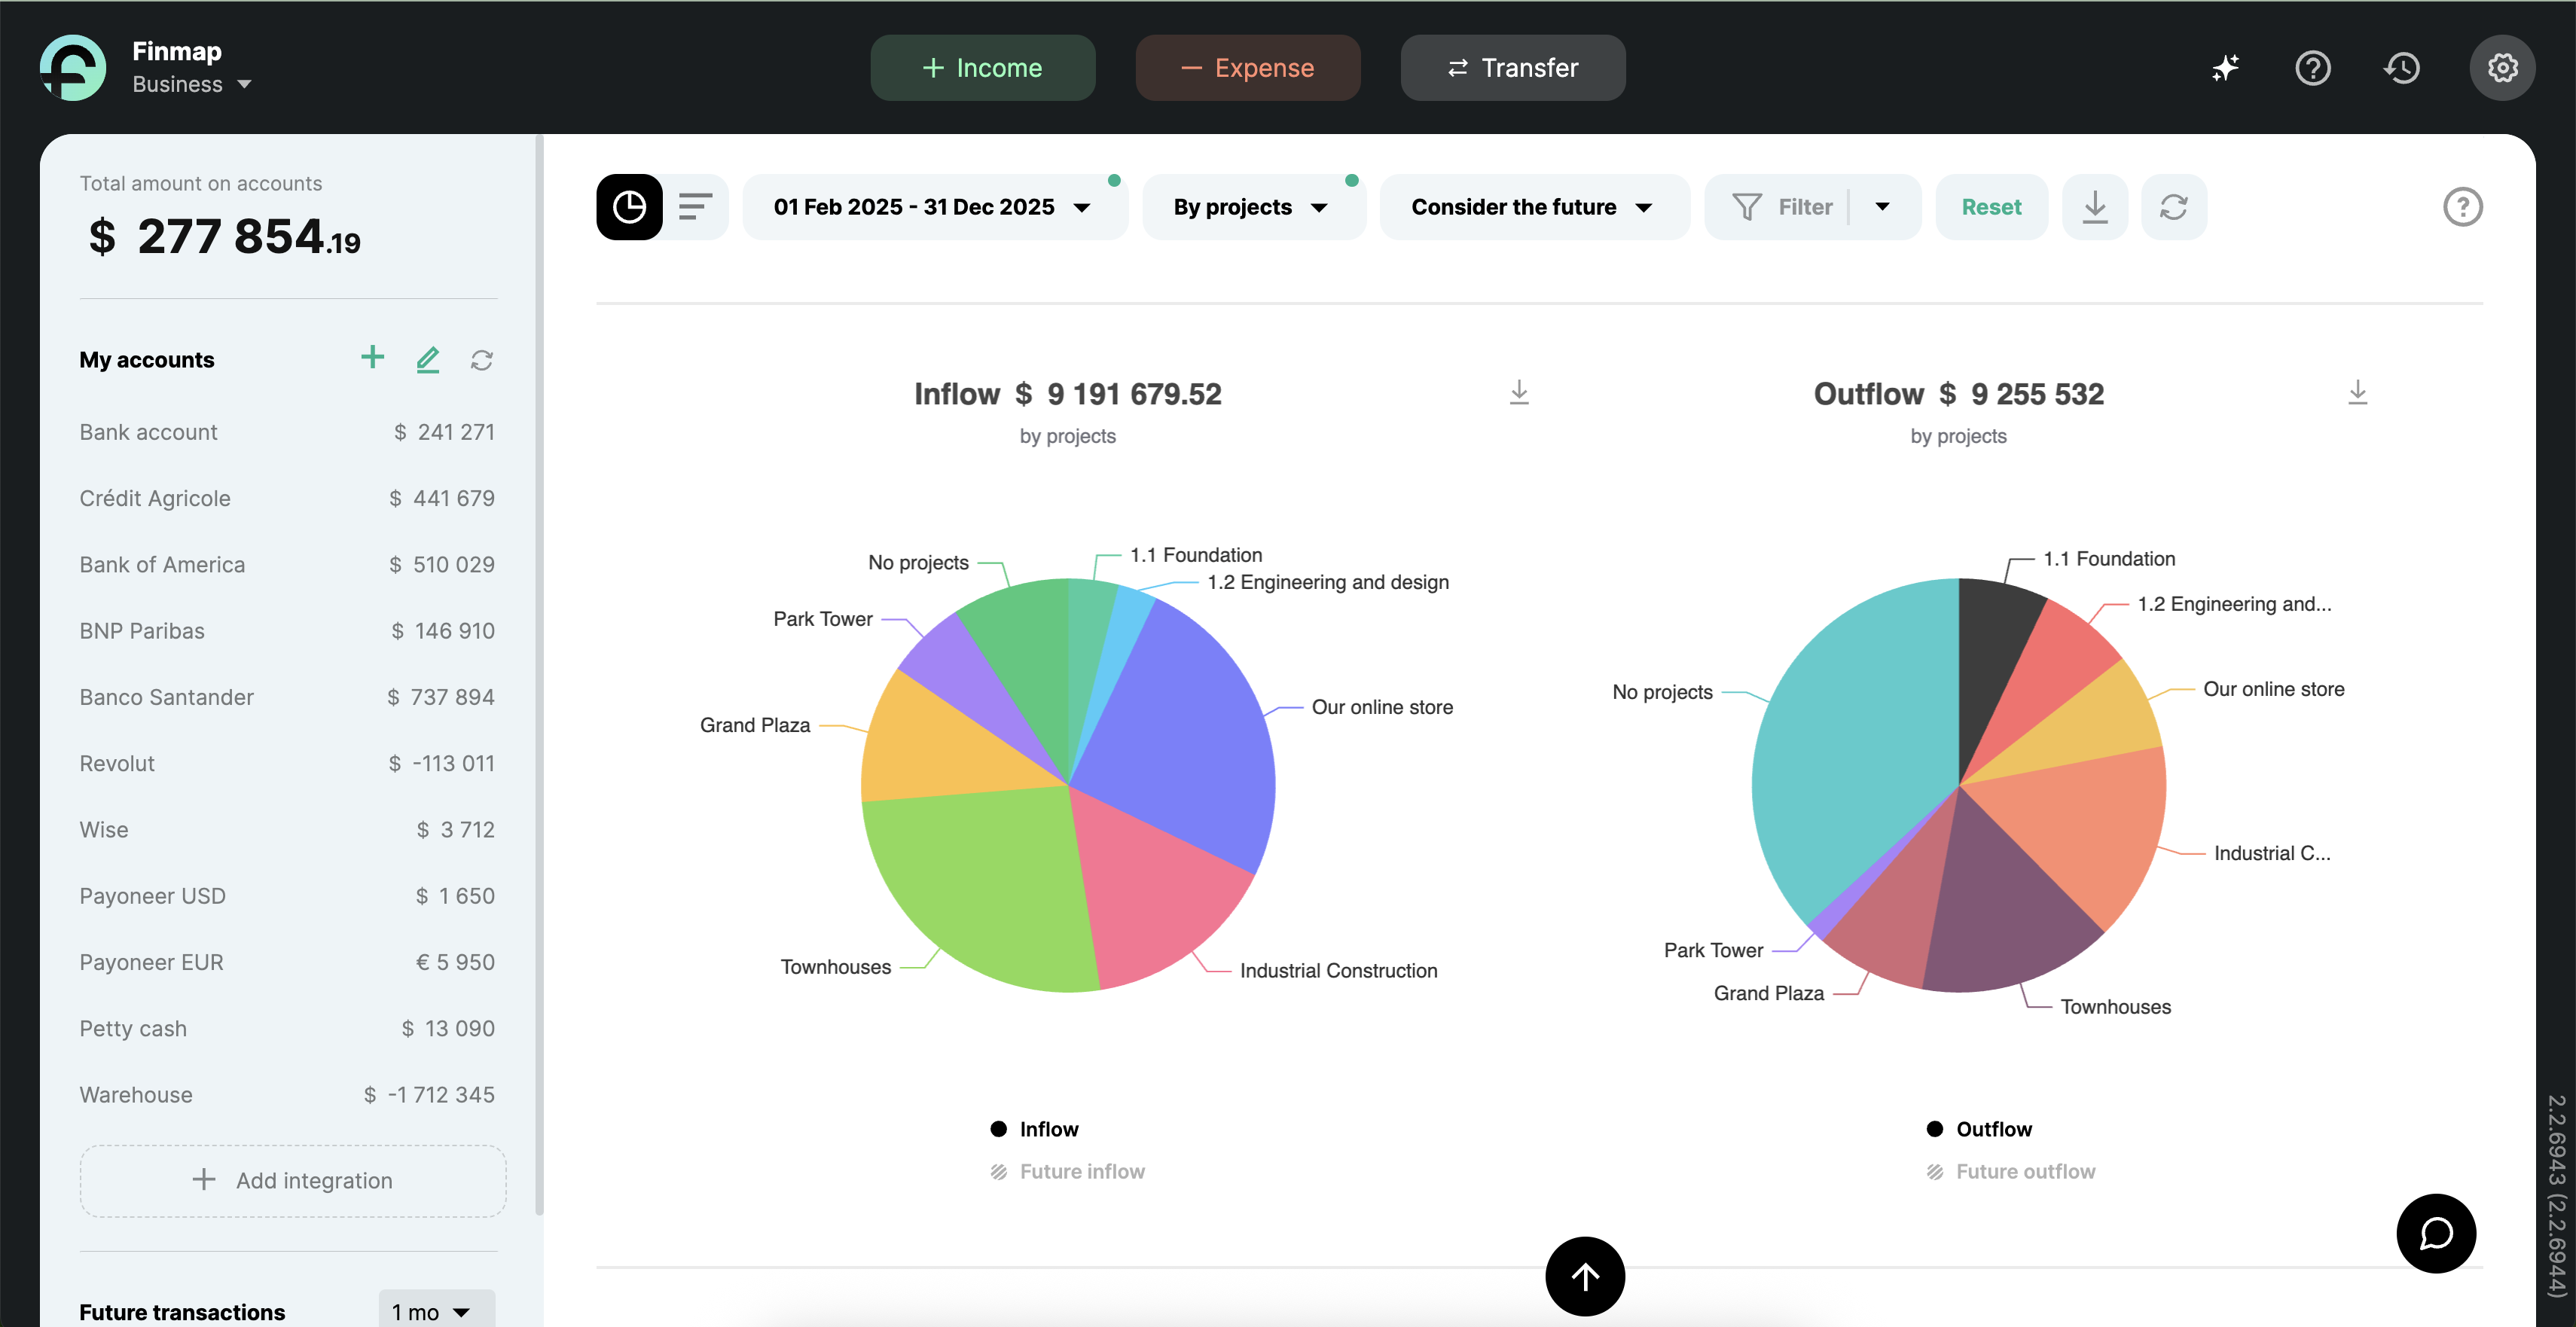This screenshot has height=1327, width=2576.
Task: Download the Outflow chart
Action: [x=2357, y=392]
